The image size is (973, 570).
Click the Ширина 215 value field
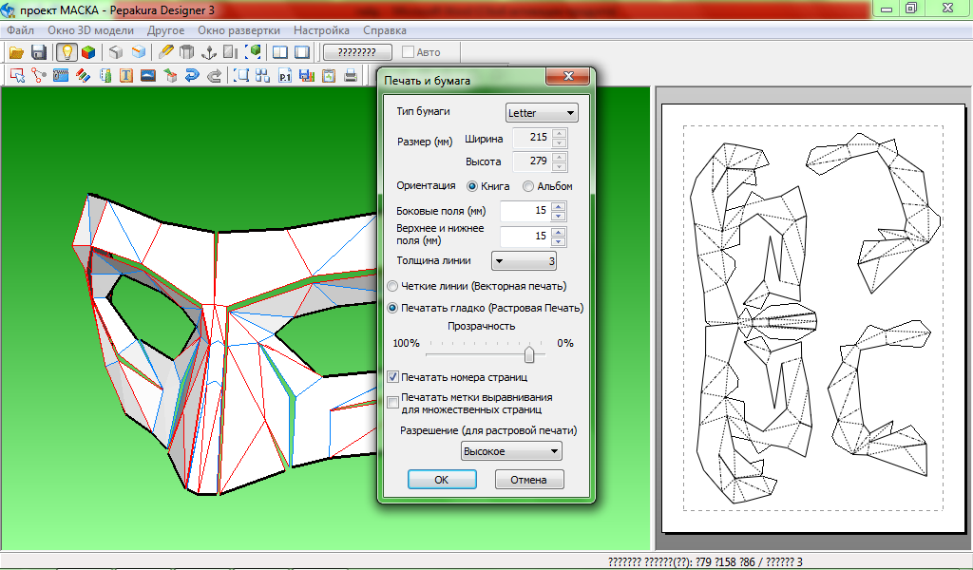[532, 138]
